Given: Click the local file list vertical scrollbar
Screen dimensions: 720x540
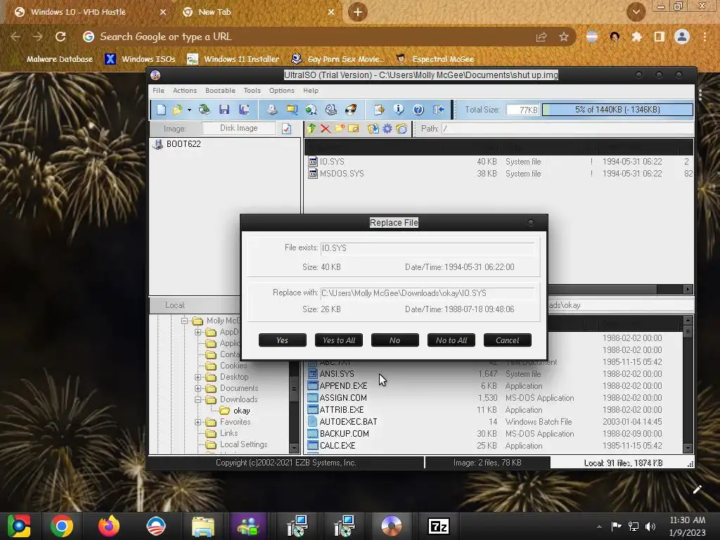Looking at the screenshot, I should [688, 384].
